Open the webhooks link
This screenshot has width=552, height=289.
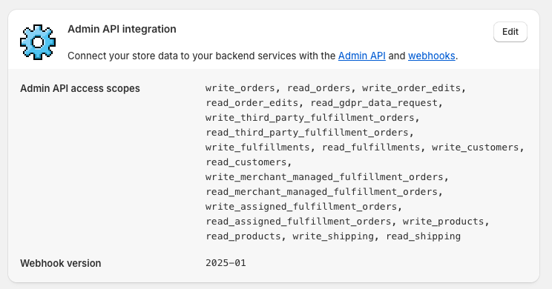coord(432,56)
